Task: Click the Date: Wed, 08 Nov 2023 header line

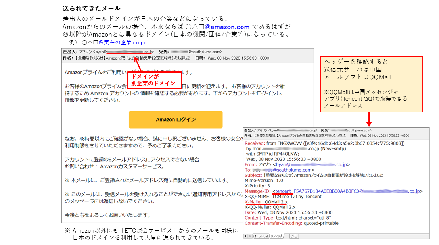Action: pyautogui.click(x=289, y=212)
